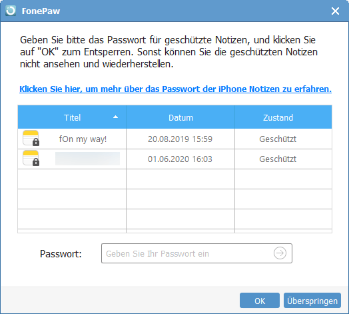Focus the Passwort input field
The height and width of the screenshot is (314, 349).
coord(196,253)
